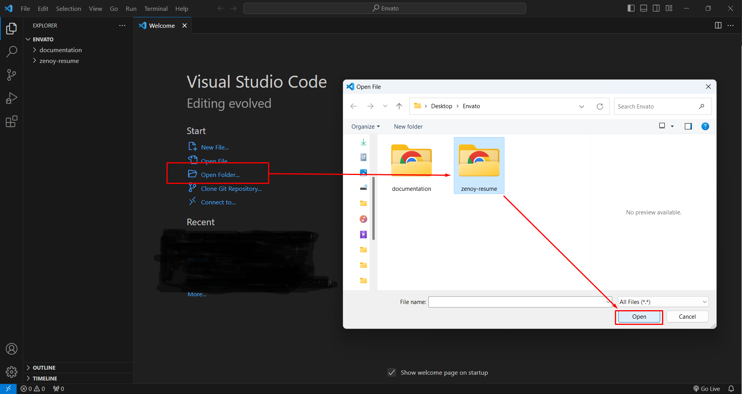The image size is (742, 394).
Task: Open notifications bell in status bar
Action: pos(731,389)
